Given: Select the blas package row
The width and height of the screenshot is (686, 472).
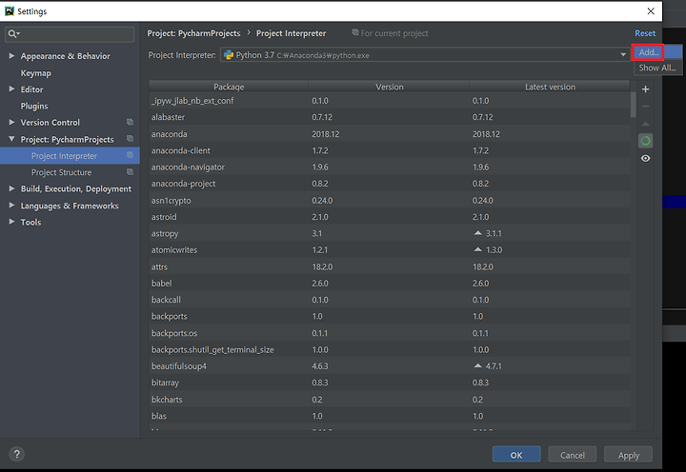Looking at the screenshot, I should tap(390, 416).
